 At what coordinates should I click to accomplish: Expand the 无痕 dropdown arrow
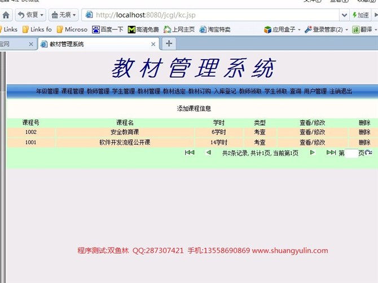click(x=74, y=15)
